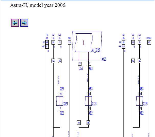Click the XE3 label below pin 5
Image resolution: width=155 pixels, height=137 pixels.
tap(91, 68)
